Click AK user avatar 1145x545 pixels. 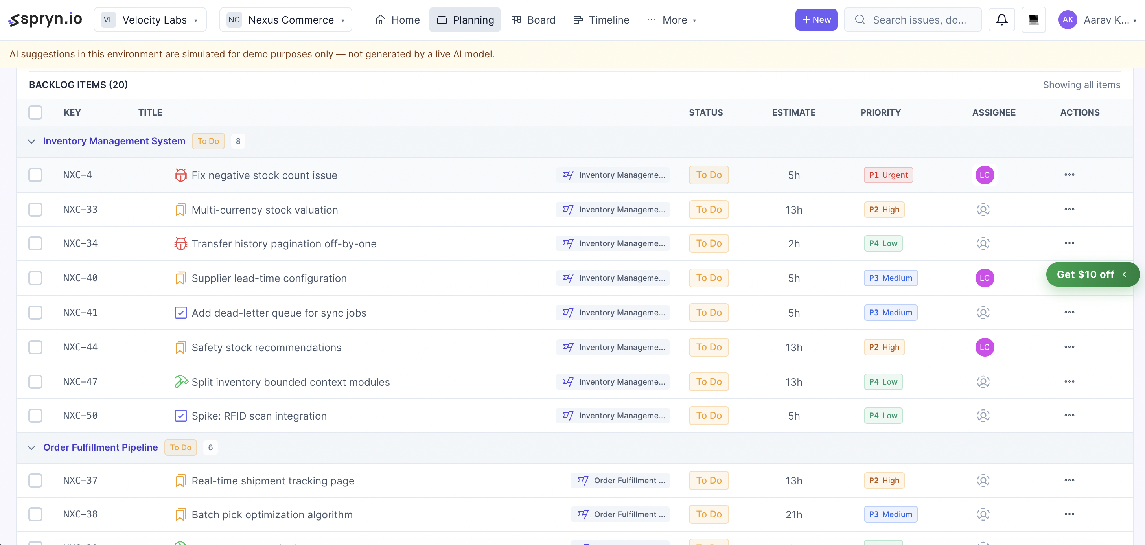pos(1067,20)
